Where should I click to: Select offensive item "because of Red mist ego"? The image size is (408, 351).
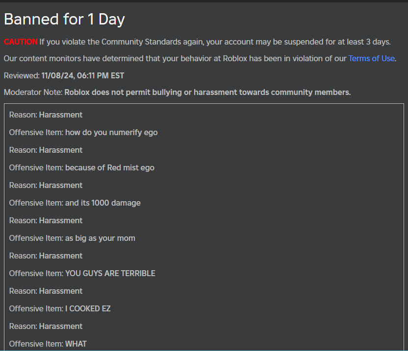tap(109, 167)
